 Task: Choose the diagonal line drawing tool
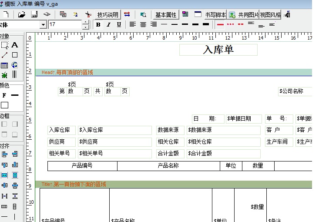pyautogui.click(x=4, y=55)
